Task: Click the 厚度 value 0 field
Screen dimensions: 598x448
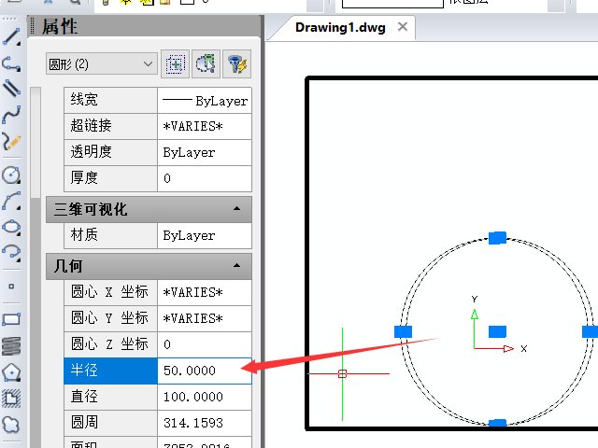Action: (x=205, y=178)
